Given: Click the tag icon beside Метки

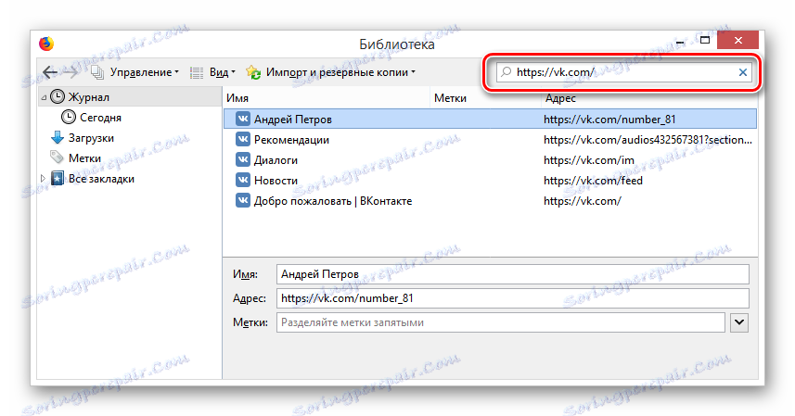Looking at the screenshot, I should [57, 158].
